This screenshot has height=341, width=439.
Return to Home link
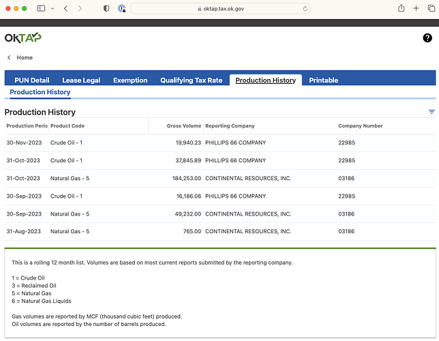[x=25, y=57]
